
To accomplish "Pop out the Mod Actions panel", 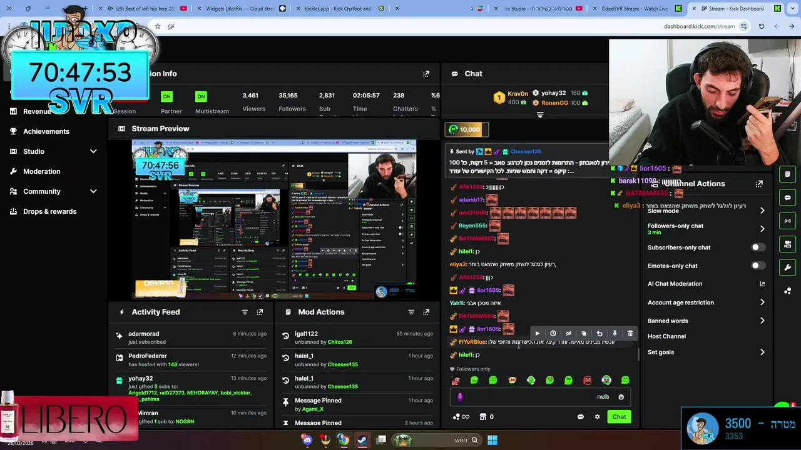I will pos(426,312).
